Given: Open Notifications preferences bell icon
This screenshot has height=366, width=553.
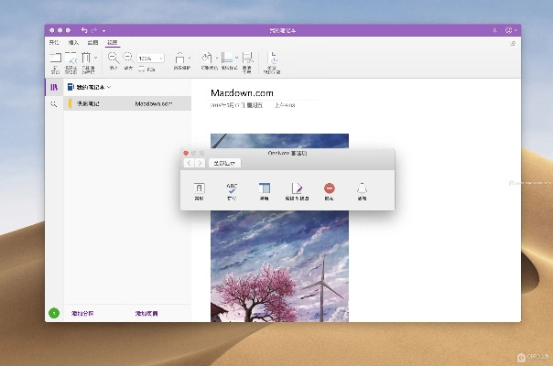Looking at the screenshot, I should pos(362,189).
